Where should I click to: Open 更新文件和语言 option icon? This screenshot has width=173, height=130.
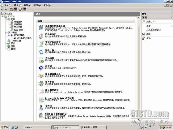(x=41, y=44)
